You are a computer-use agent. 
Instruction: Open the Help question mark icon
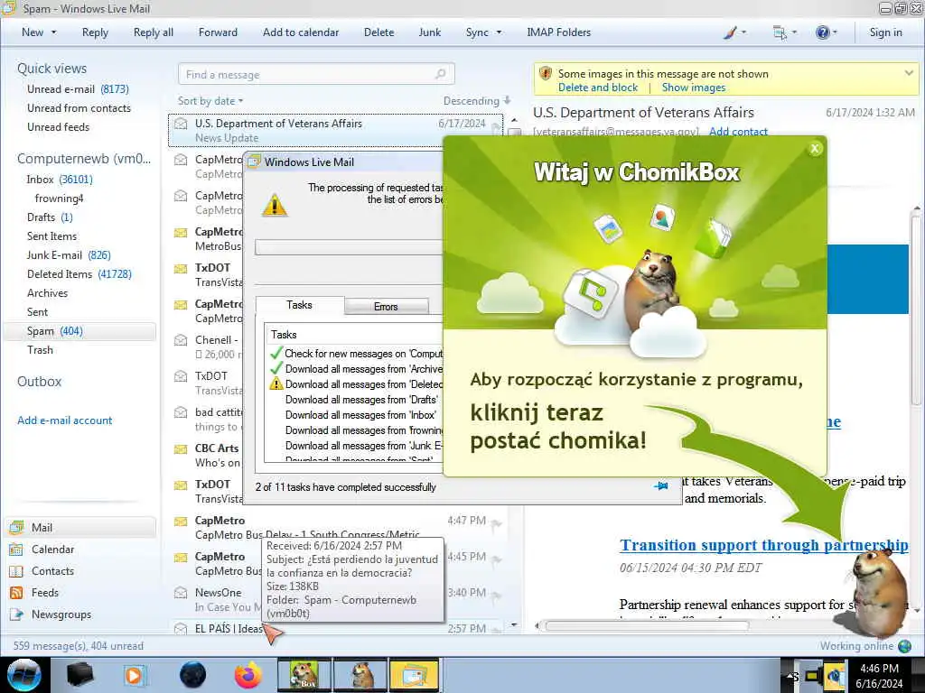coord(822,32)
